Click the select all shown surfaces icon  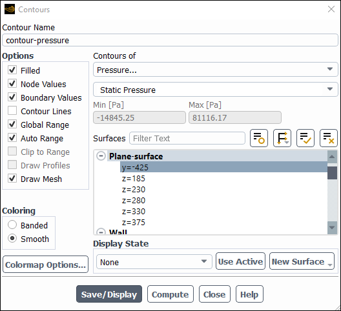(x=305, y=138)
